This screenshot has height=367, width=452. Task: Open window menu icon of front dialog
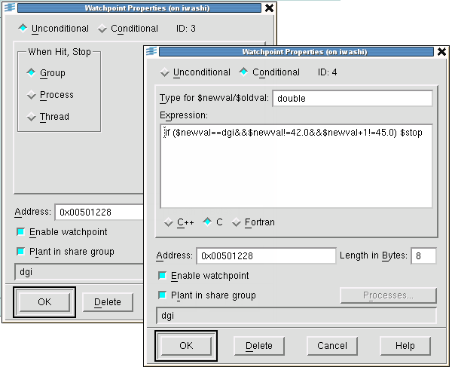pyautogui.click(x=151, y=52)
